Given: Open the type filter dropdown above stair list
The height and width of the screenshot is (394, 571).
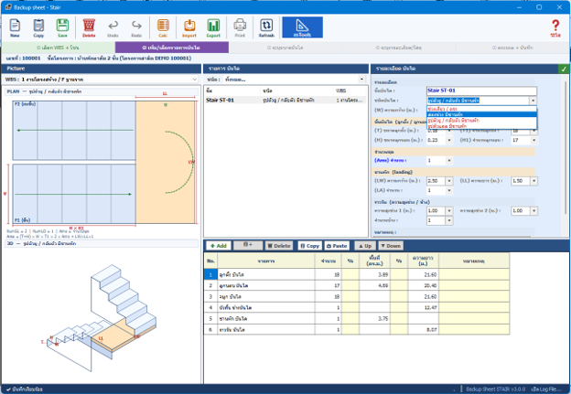Looking at the screenshot, I should (x=361, y=79).
